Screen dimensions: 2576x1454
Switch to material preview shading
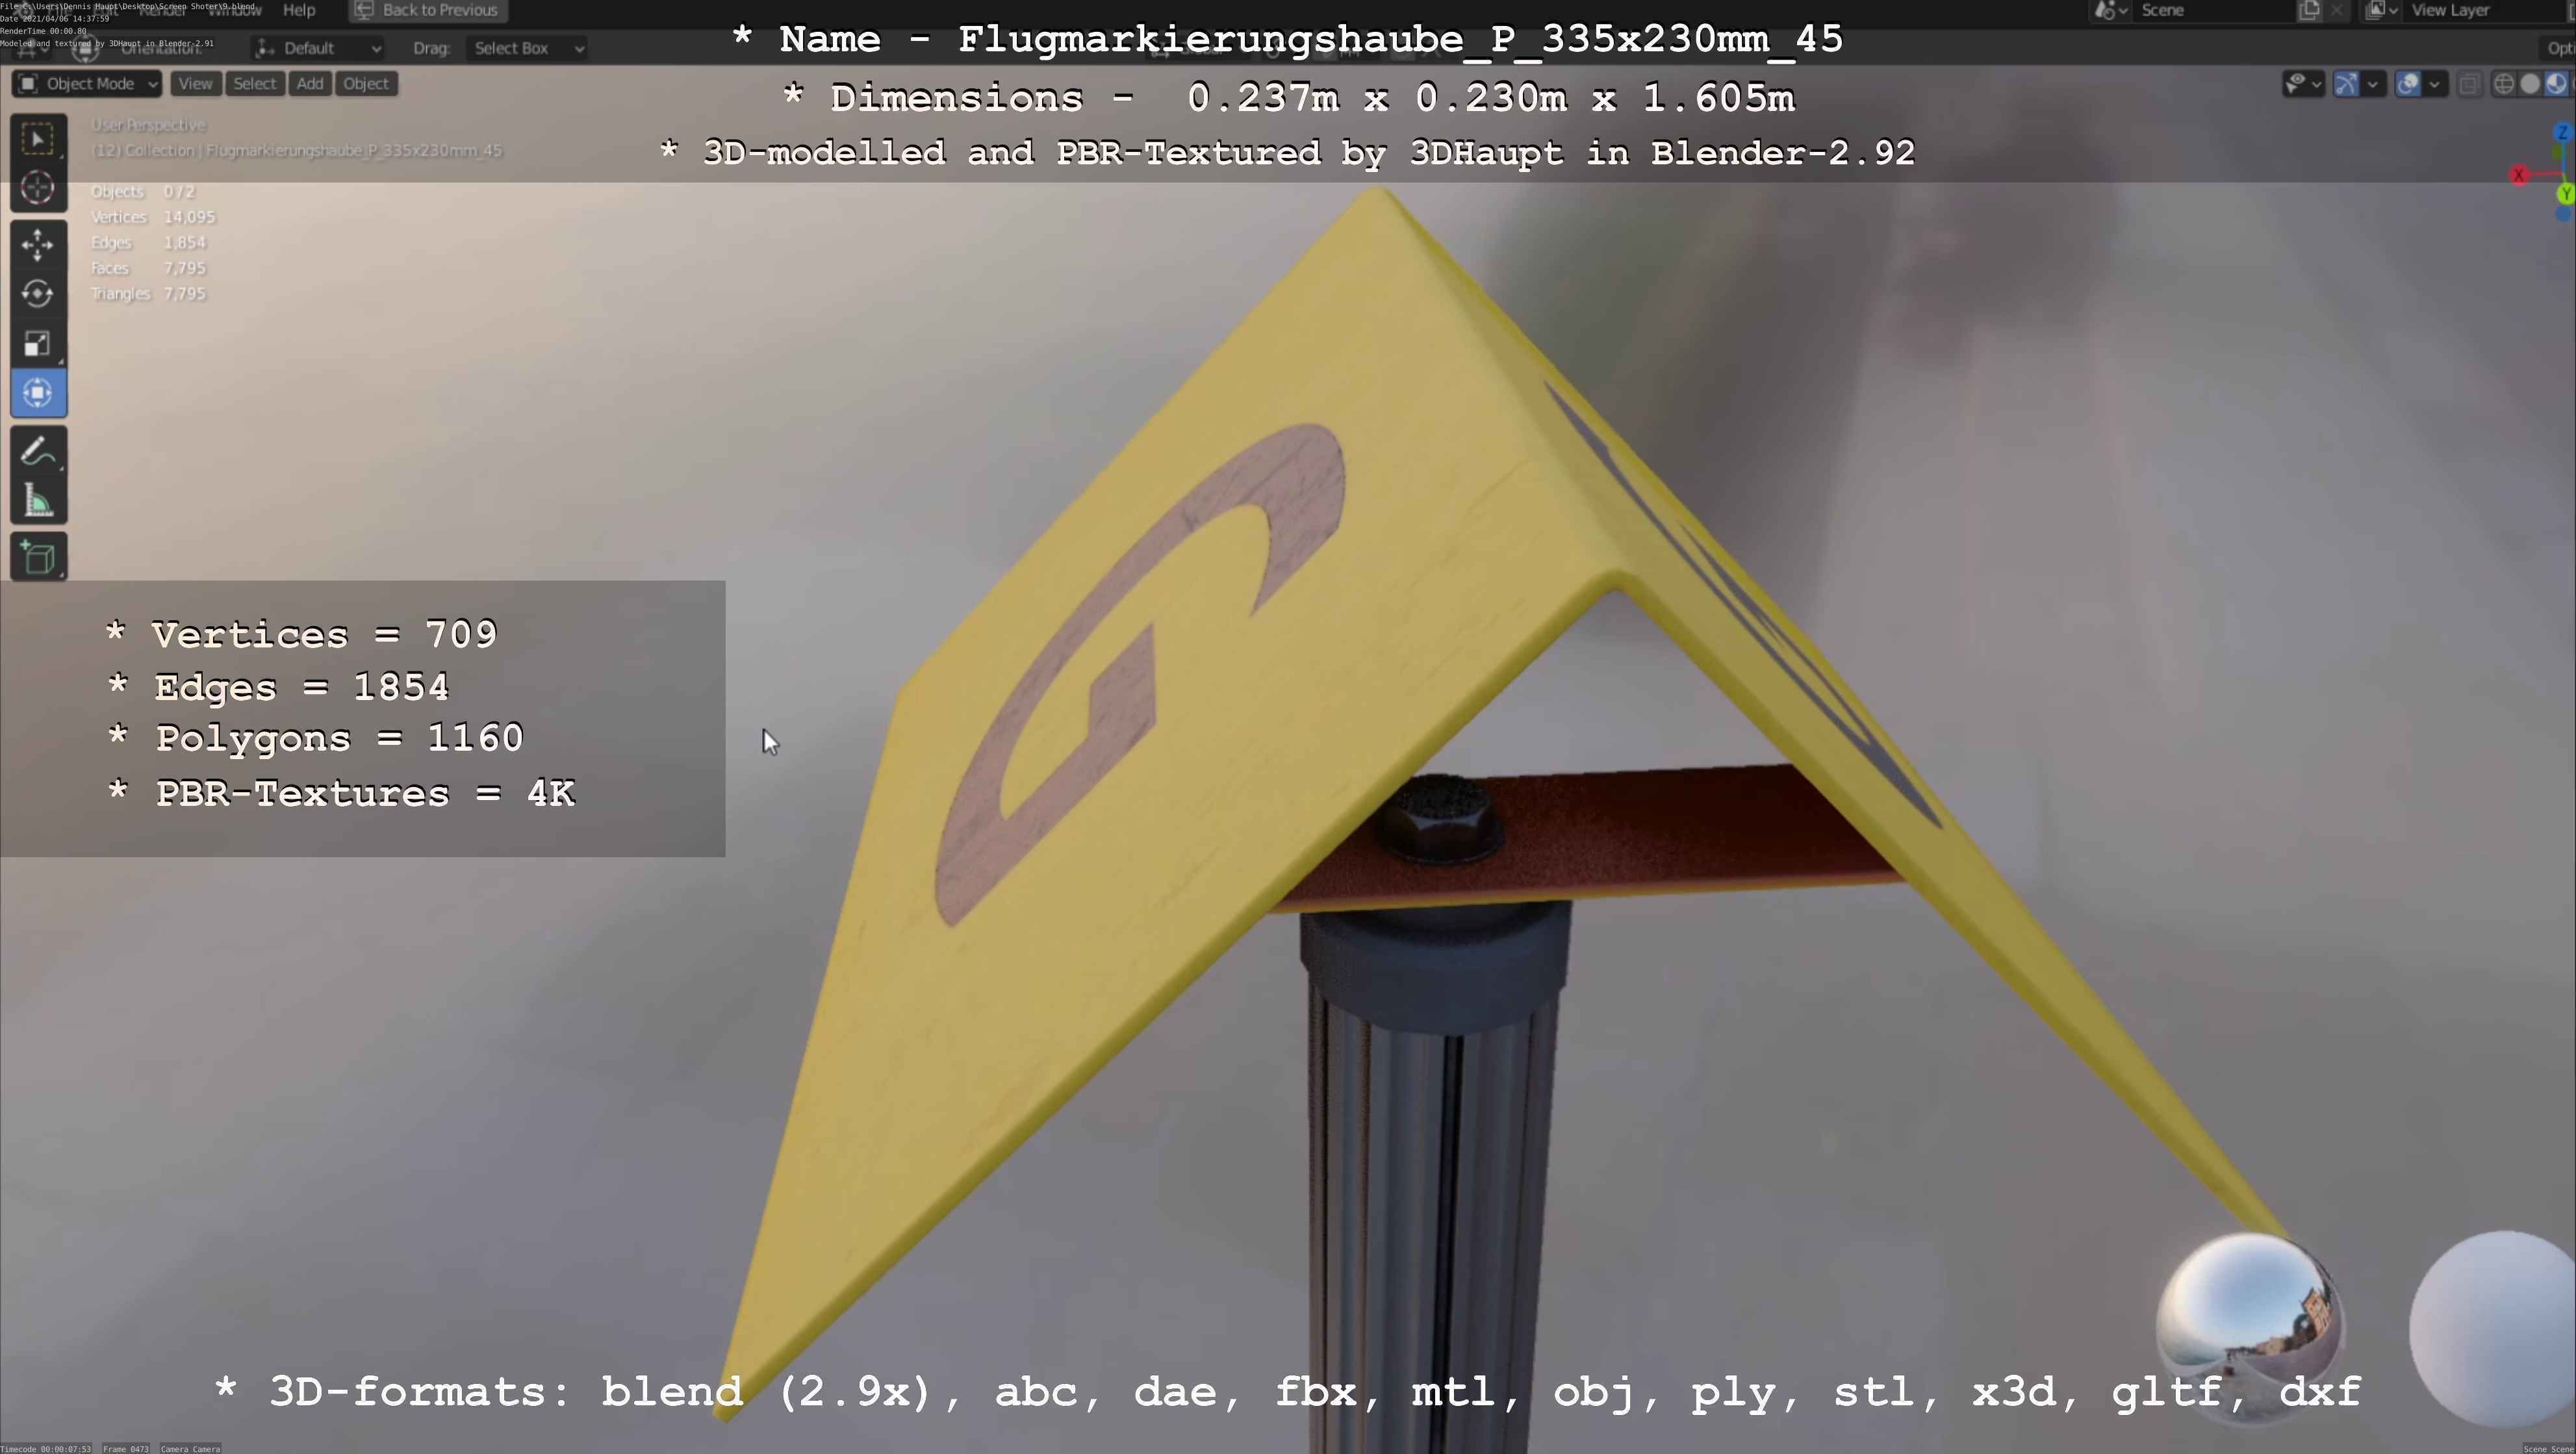[2556, 84]
